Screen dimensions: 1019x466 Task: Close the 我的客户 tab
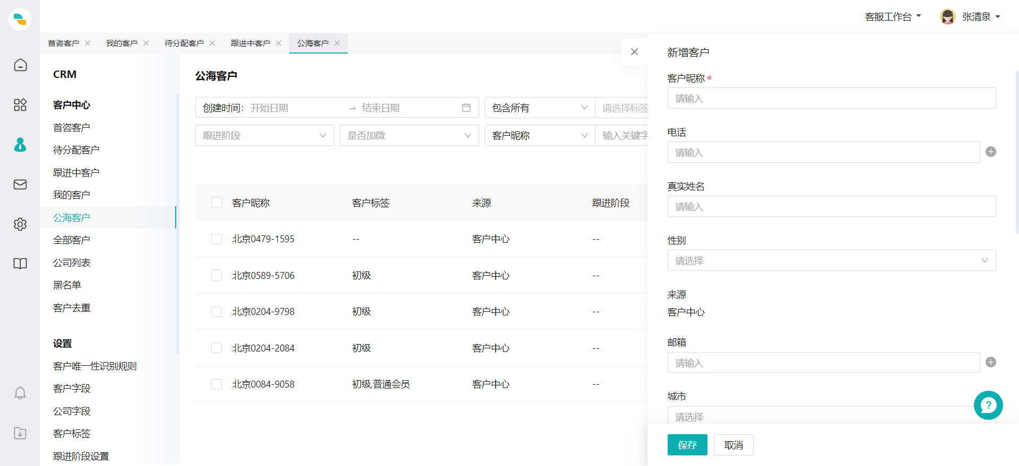[x=146, y=43]
